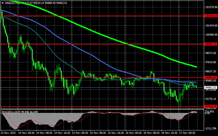
Task: Click the 97619.80 price scale value
Action: tap(211, 62)
